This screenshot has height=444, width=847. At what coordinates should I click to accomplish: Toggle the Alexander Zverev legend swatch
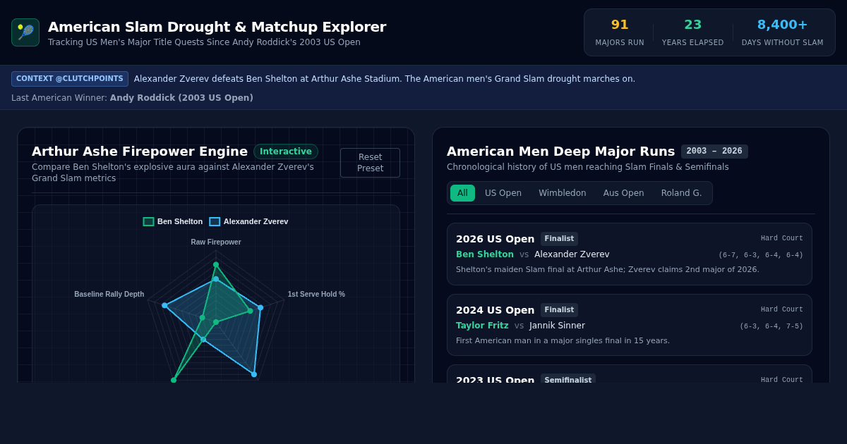215,221
